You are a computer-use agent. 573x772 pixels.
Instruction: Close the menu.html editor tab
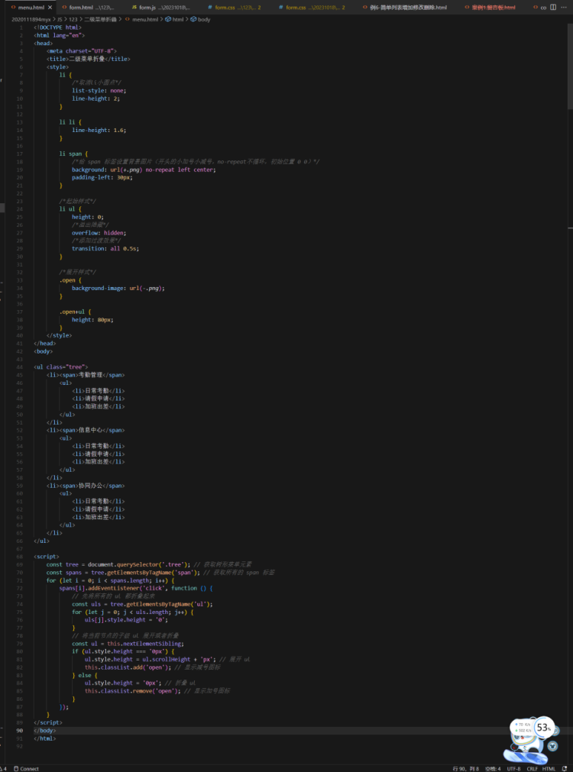tap(50, 8)
